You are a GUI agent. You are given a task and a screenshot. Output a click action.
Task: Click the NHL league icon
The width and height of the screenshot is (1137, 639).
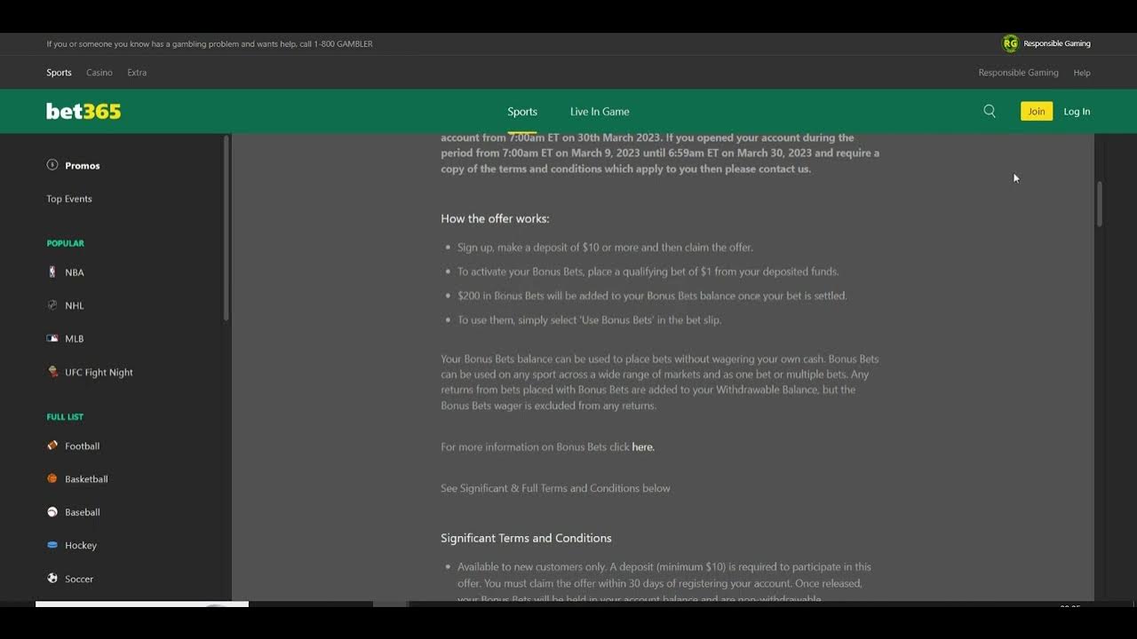click(52, 305)
